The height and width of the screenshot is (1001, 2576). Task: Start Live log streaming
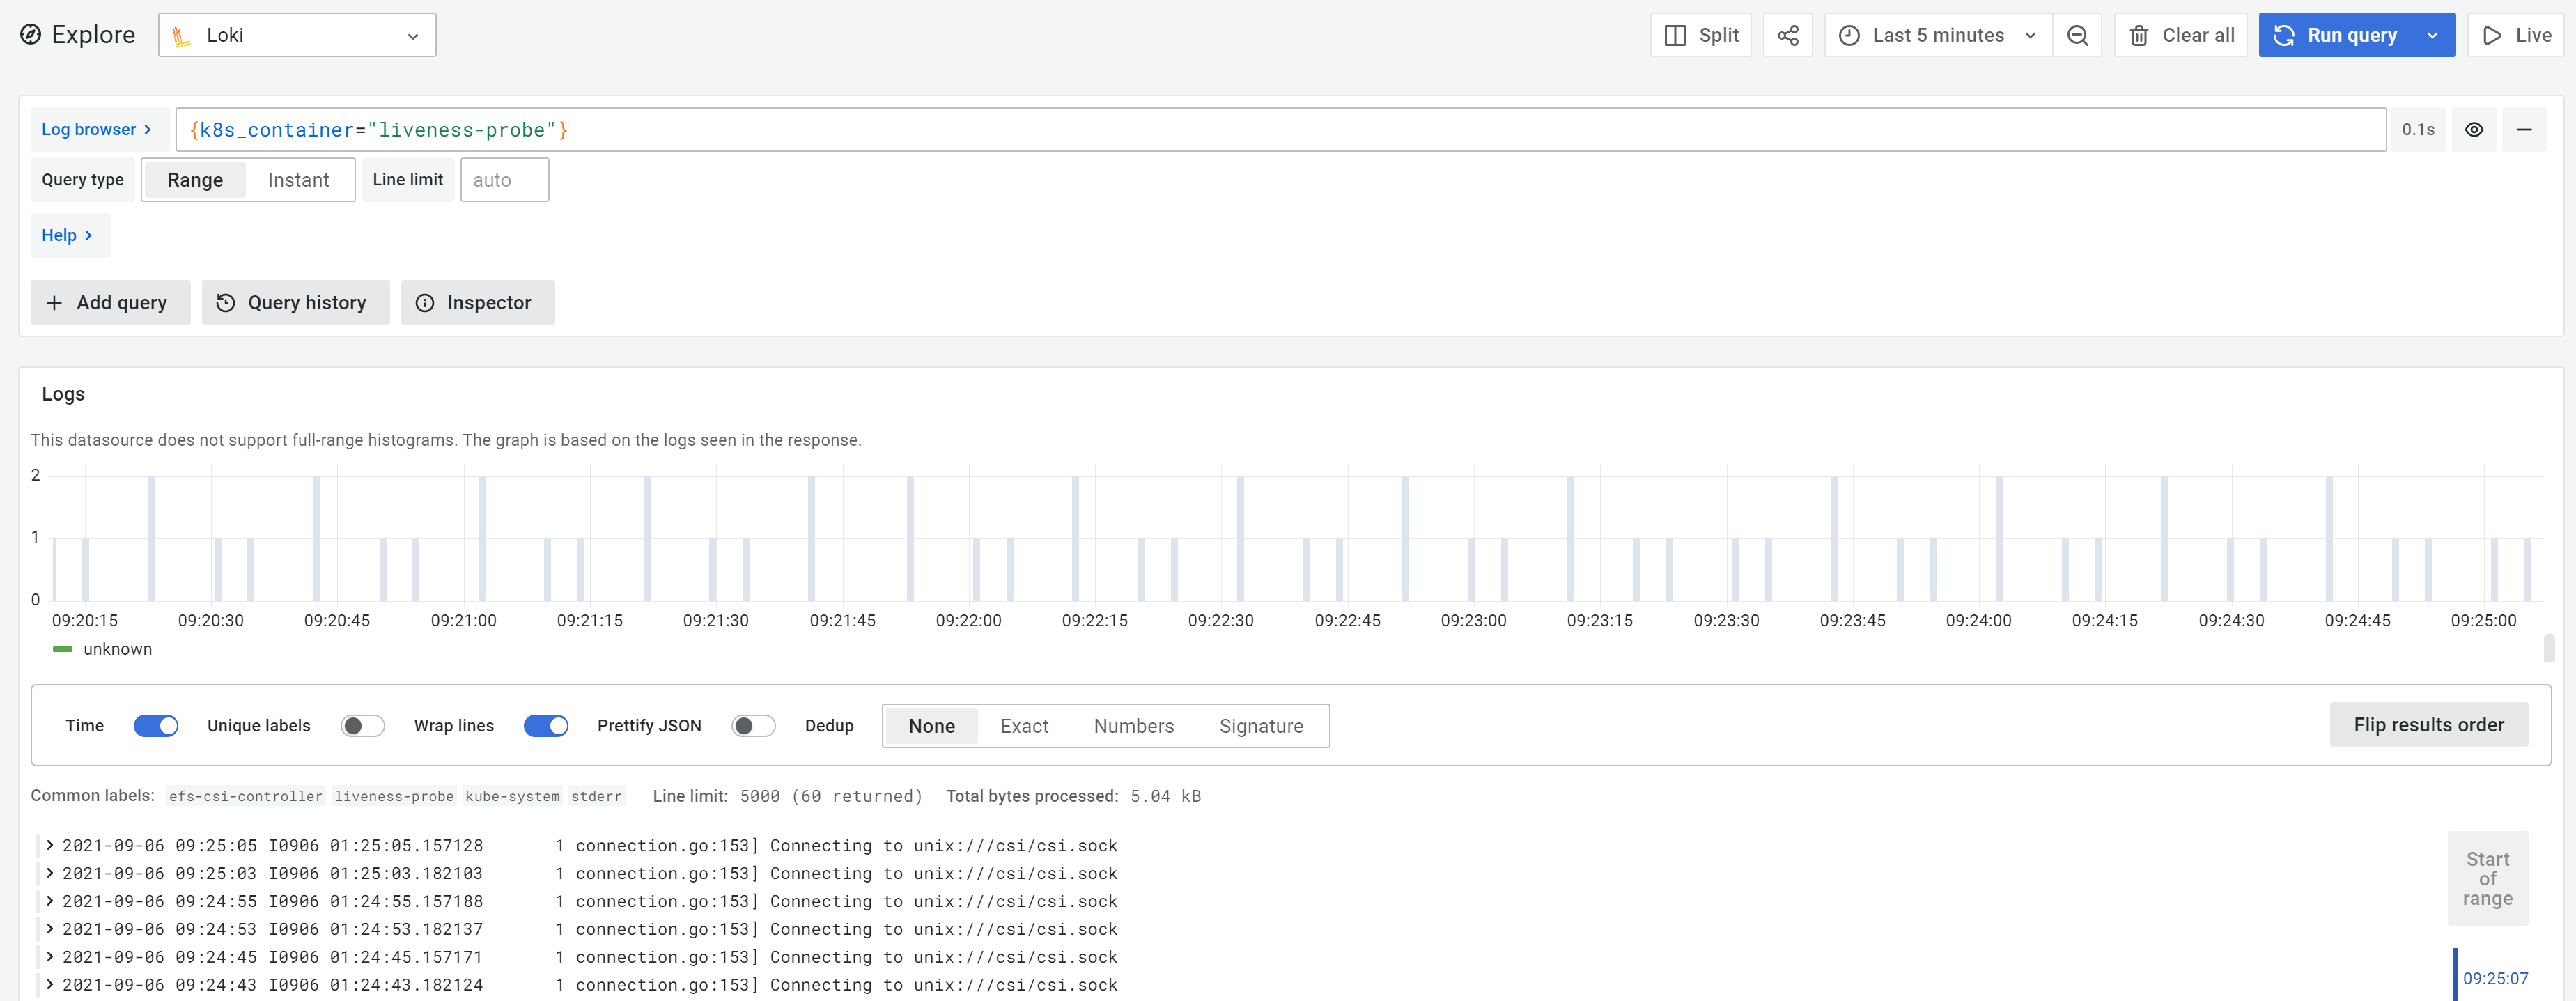pyautogui.click(x=2516, y=35)
